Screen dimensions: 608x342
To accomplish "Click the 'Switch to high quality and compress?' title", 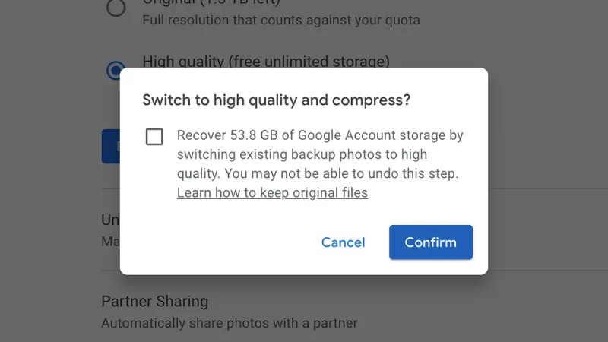I will (x=276, y=100).
